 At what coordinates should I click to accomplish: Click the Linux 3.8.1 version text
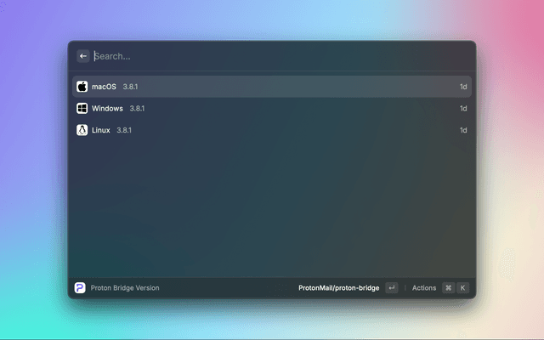[x=124, y=130]
